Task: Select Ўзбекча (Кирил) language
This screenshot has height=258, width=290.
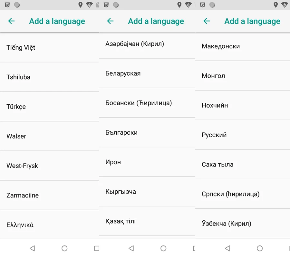Action: tap(243, 224)
